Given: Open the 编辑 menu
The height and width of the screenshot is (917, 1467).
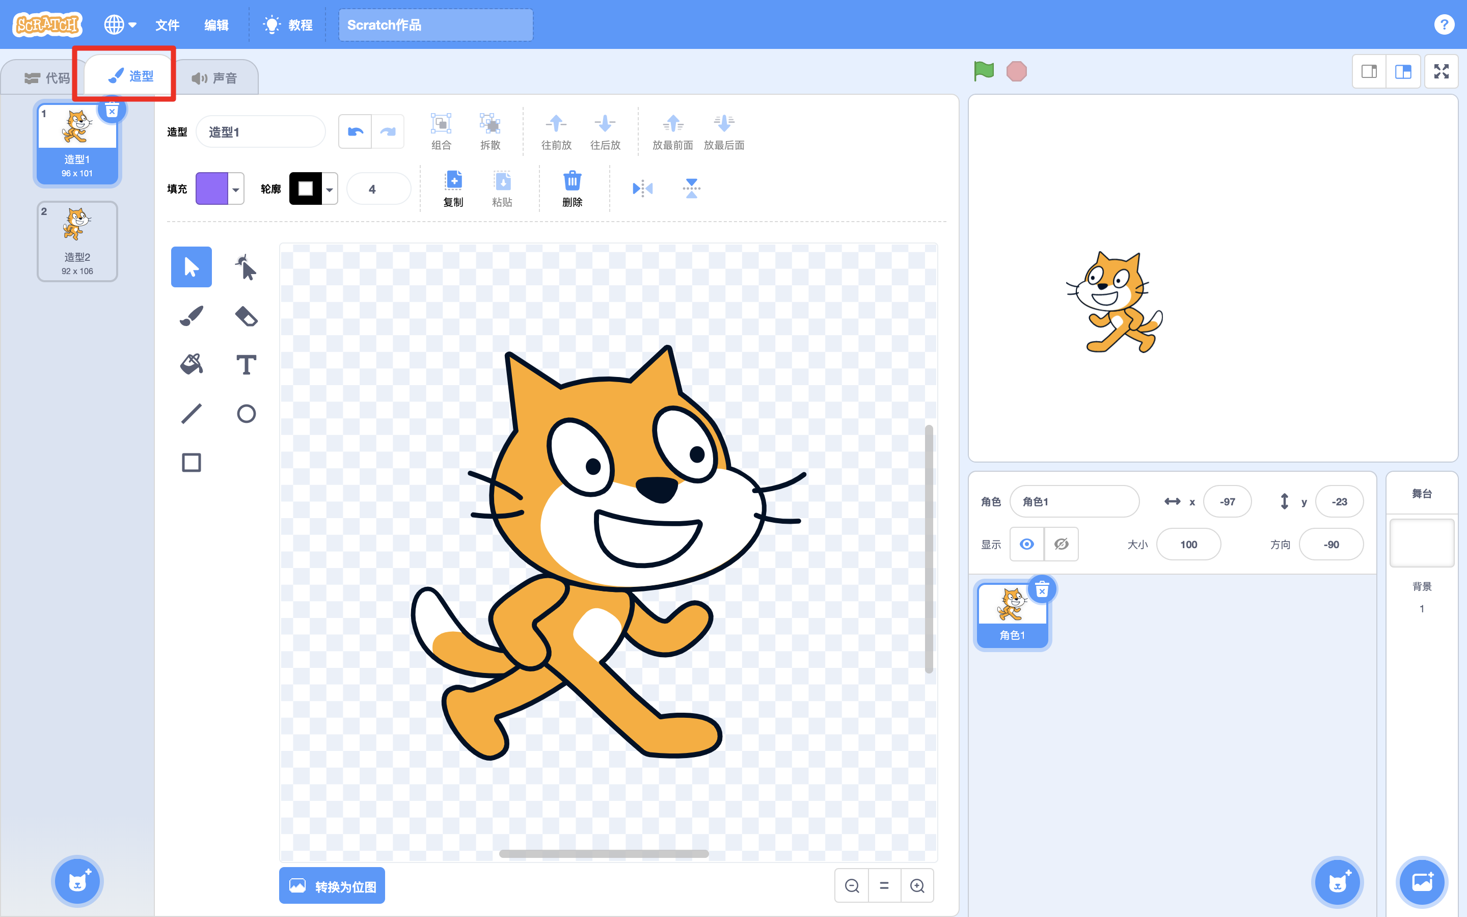Looking at the screenshot, I should [x=216, y=25].
